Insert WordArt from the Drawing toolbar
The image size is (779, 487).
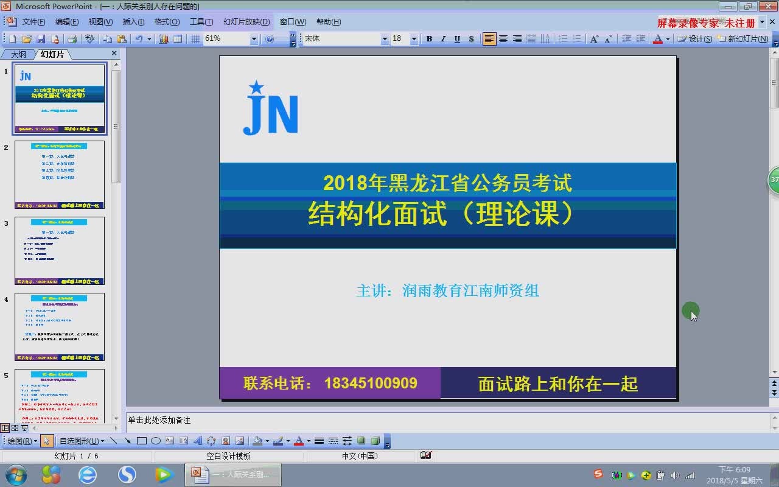pos(198,441)
